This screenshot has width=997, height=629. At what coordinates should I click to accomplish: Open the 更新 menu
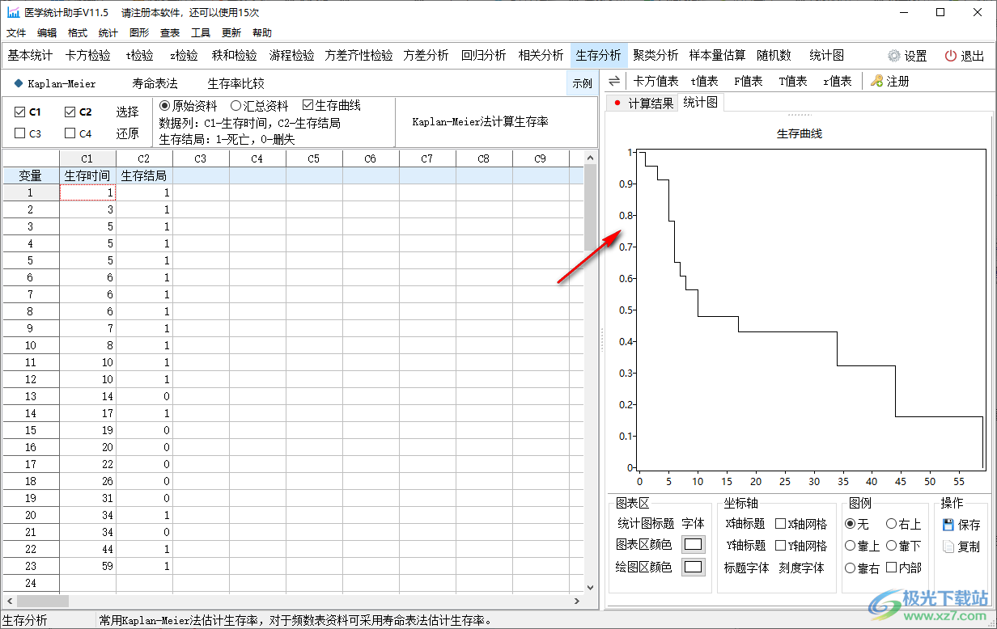tap(231, 33)
